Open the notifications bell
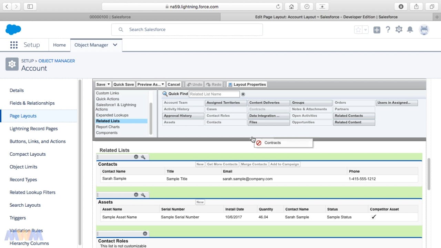 click(410, 30)
